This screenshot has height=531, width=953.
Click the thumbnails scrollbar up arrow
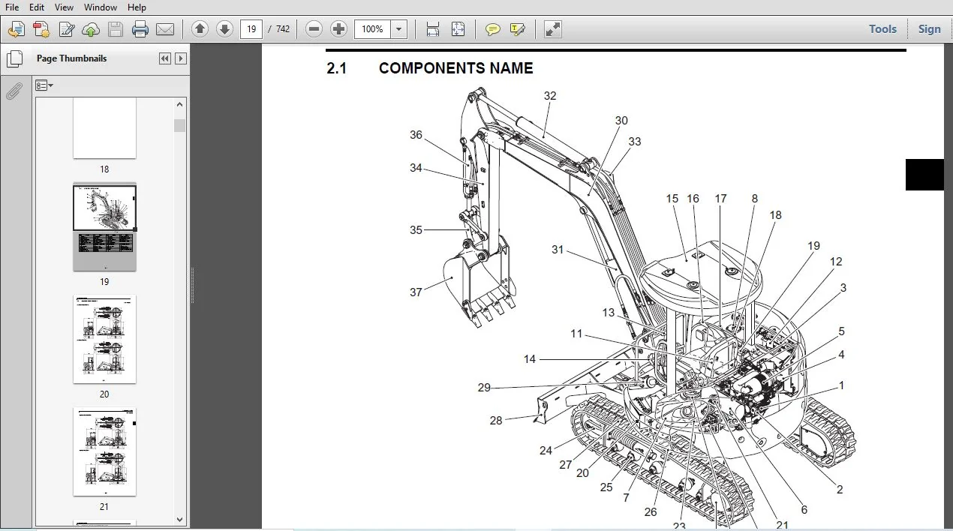coord(179,105)
